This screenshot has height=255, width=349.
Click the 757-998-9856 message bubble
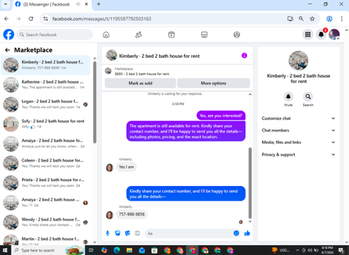pyautogui.click(x=132, y=215)
